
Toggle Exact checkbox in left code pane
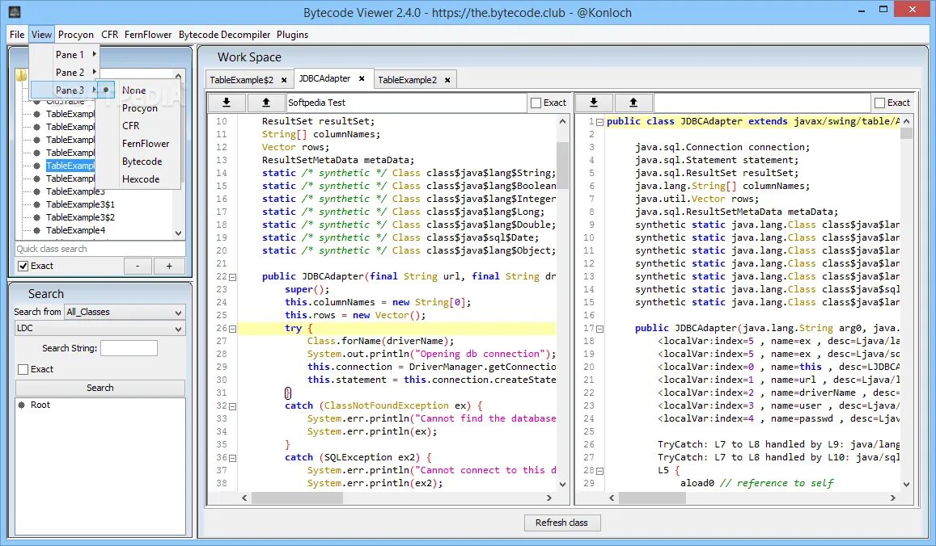(536, 103)
